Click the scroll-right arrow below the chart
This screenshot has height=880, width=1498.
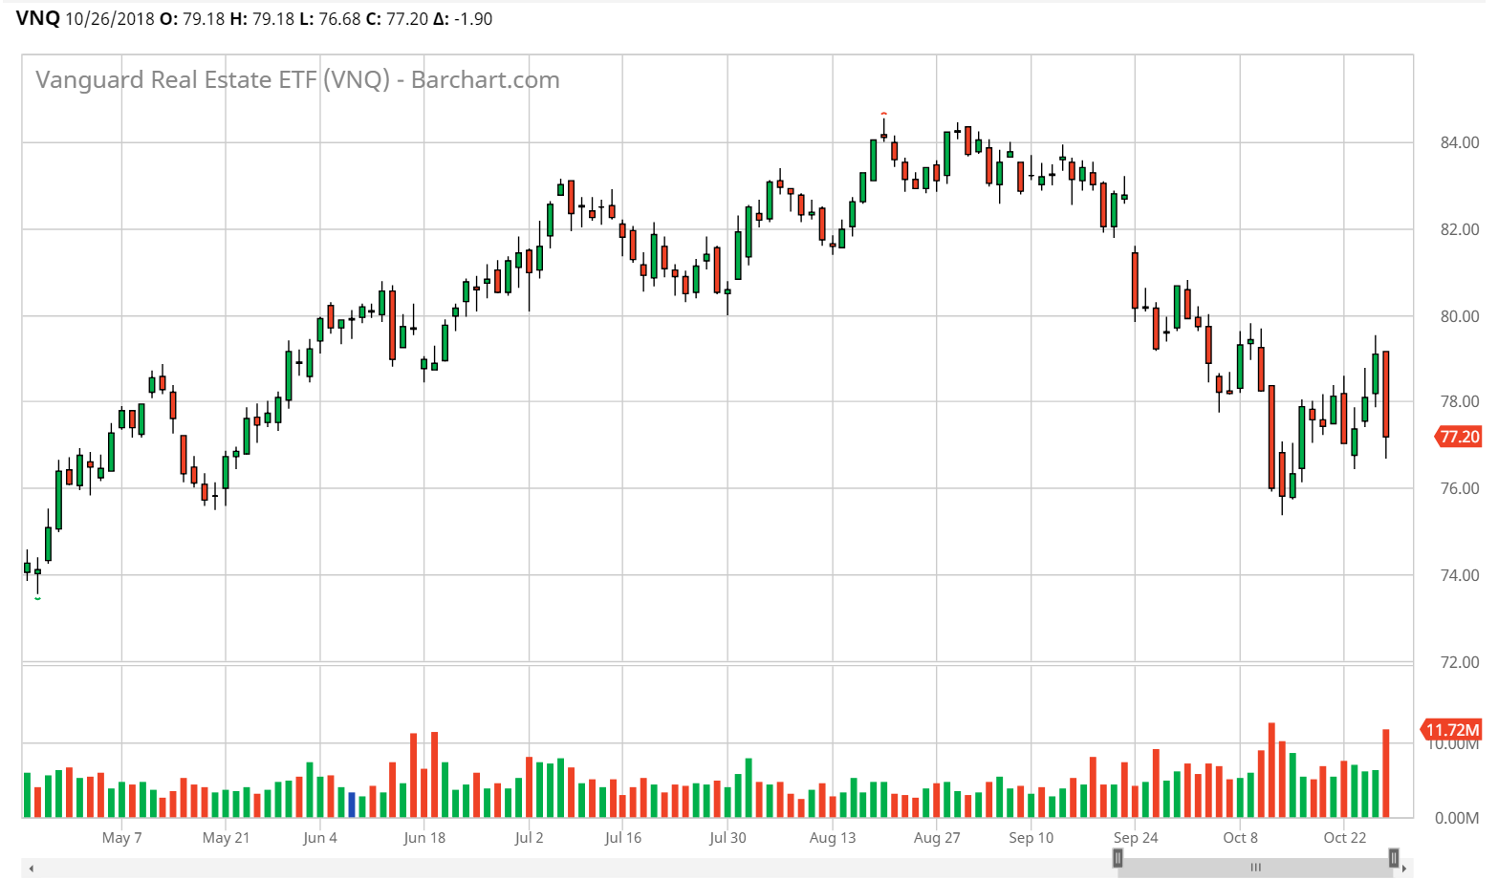[x=1404, y=868]
